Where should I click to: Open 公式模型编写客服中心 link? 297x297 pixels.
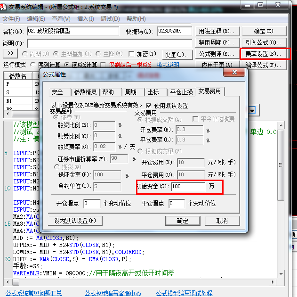pyautogui.click(x=113, y=293)
